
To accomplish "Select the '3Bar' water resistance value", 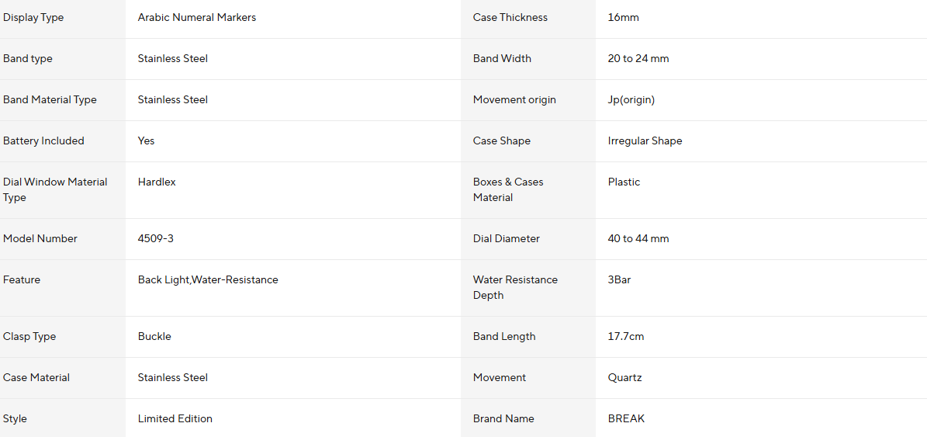I will pos(619,279).
